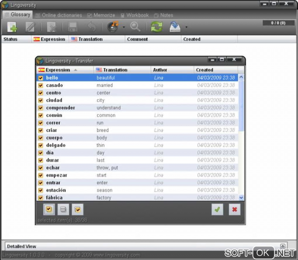
Task: Close the Transfer dialog window
Action: [234, 60]
